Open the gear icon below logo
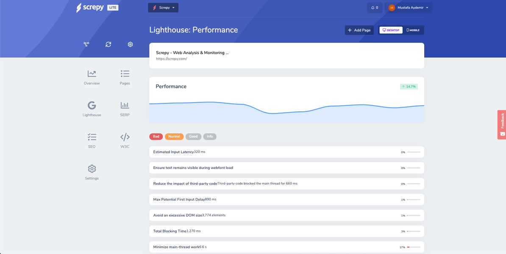The image size is (506, 254). (x=131, y=44)
